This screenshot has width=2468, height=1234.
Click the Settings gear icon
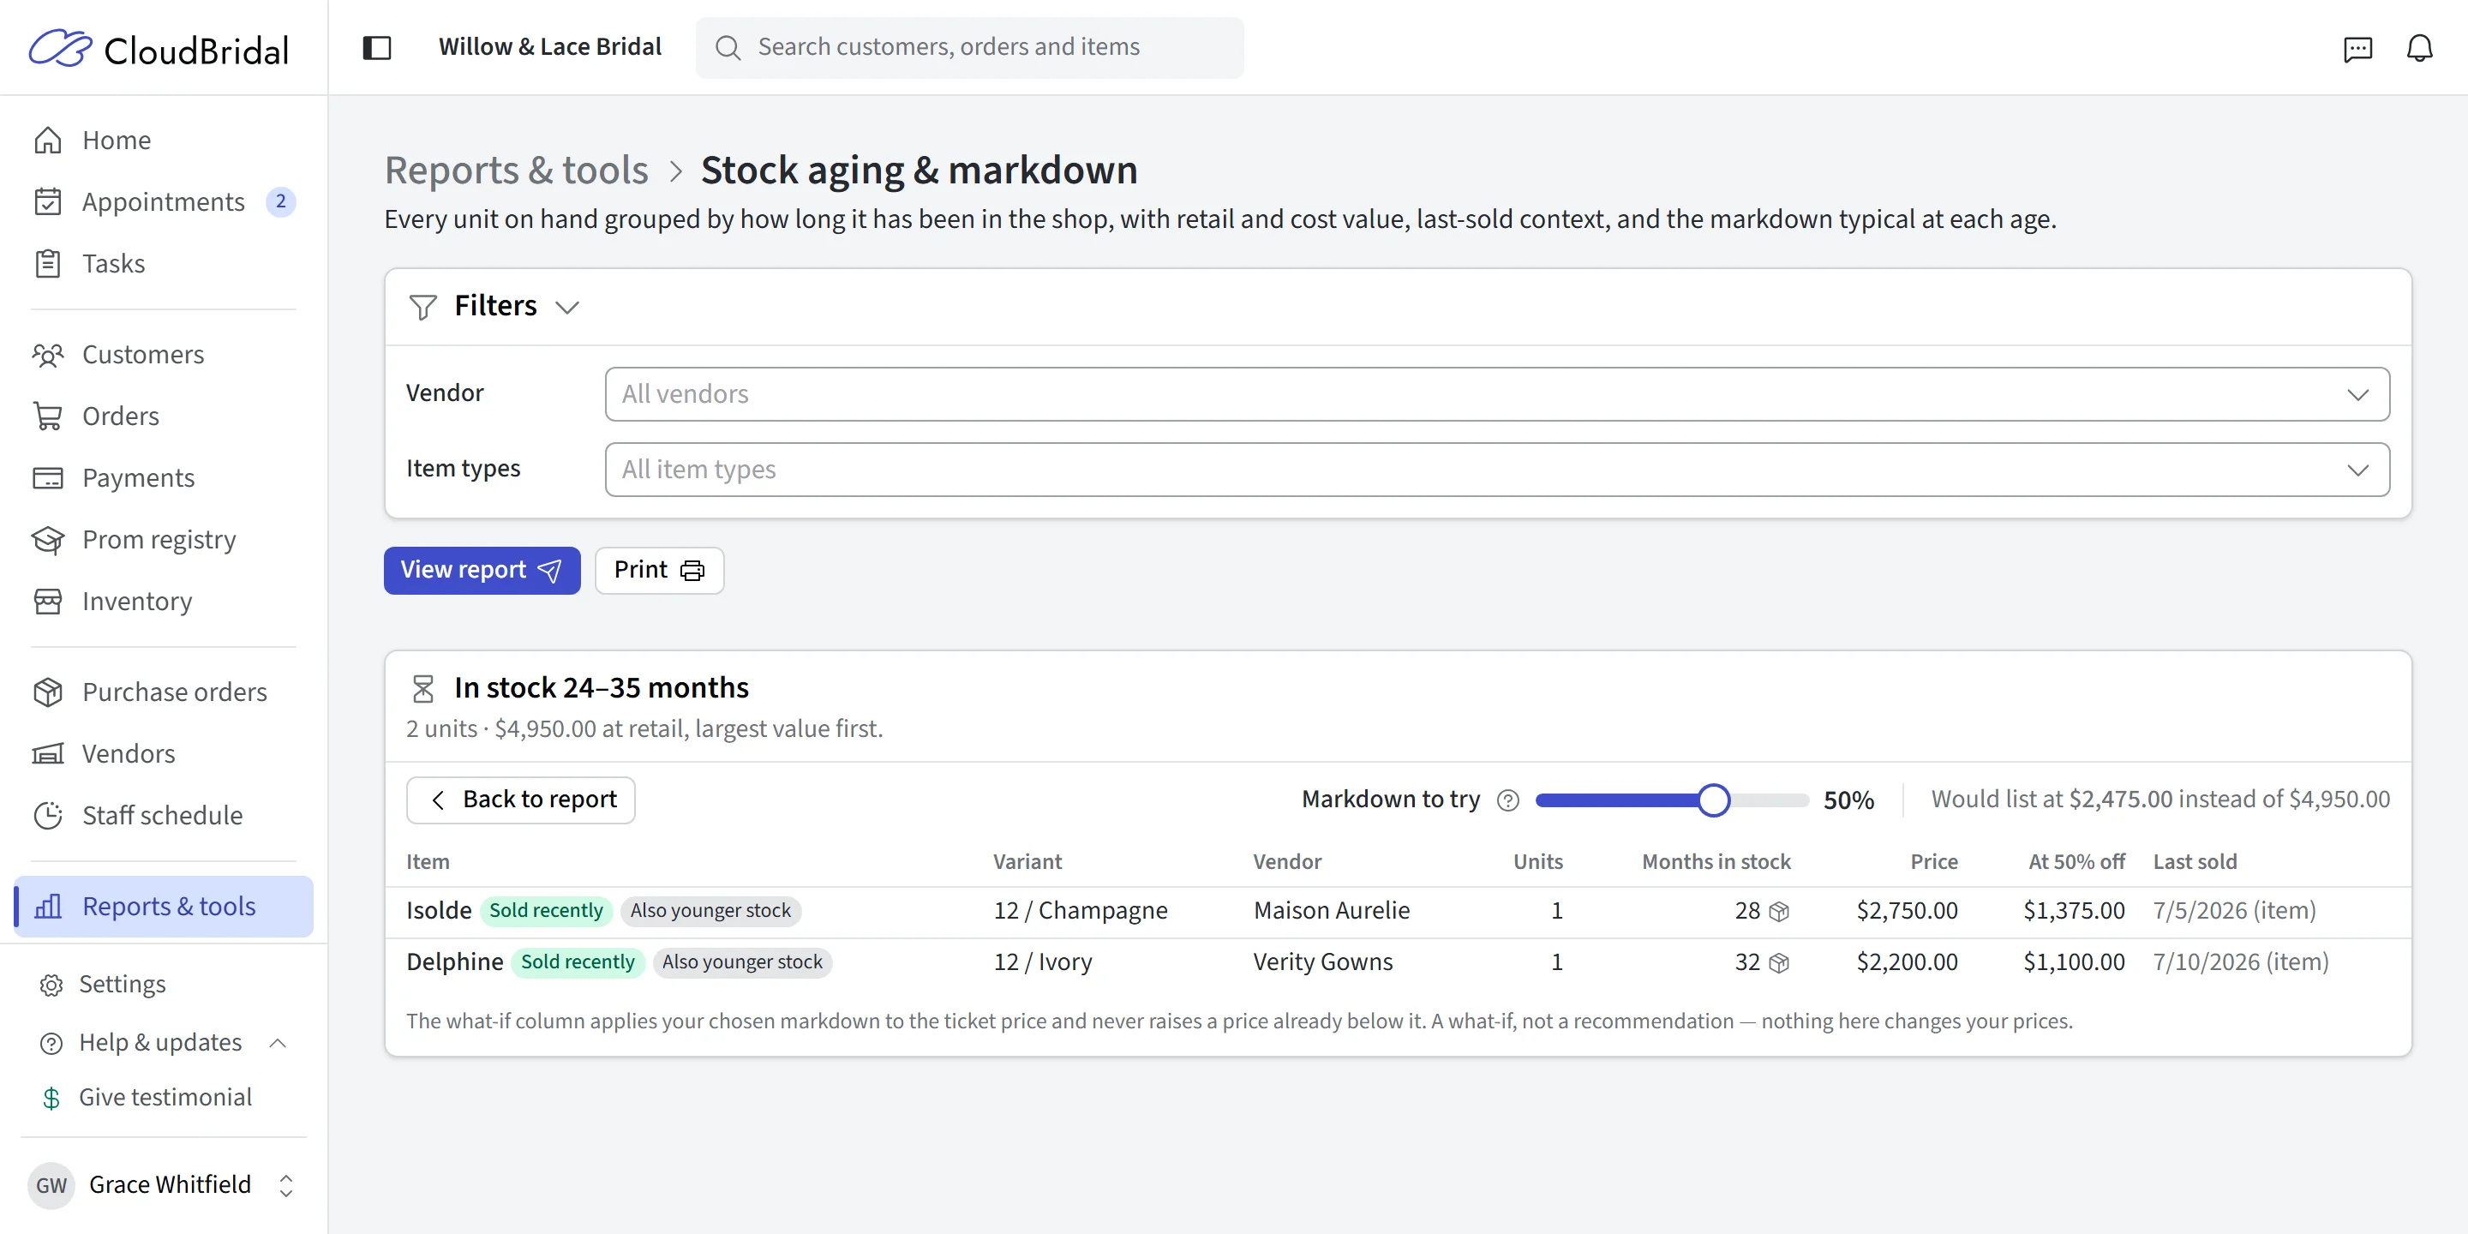pos(51,985)
